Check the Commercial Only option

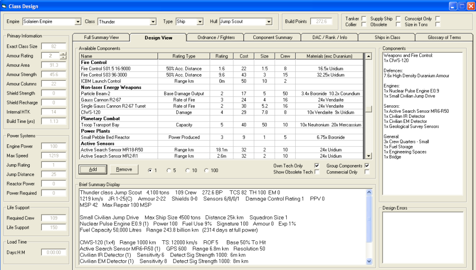click(367, 172)
